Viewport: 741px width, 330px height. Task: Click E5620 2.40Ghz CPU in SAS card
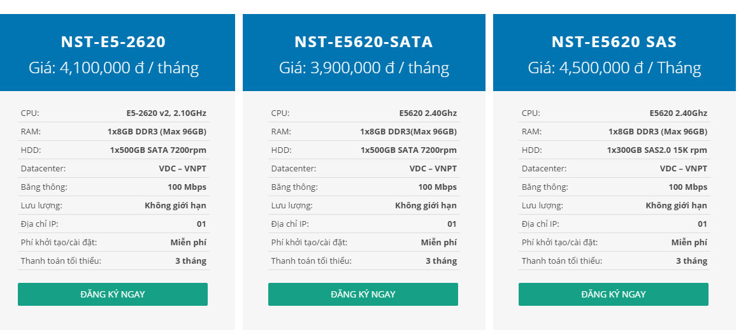tap(678, 113)
